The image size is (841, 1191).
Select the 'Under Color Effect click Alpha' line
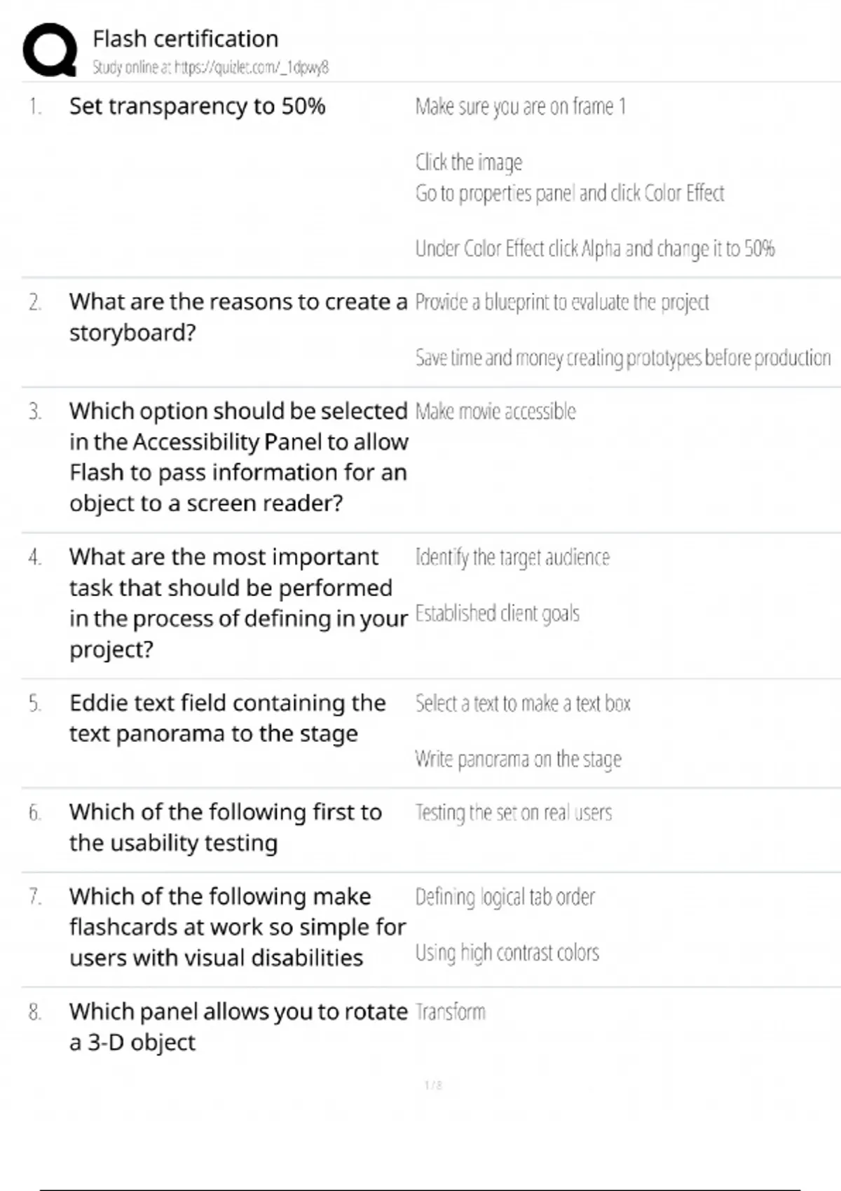(x=594, y=249)
